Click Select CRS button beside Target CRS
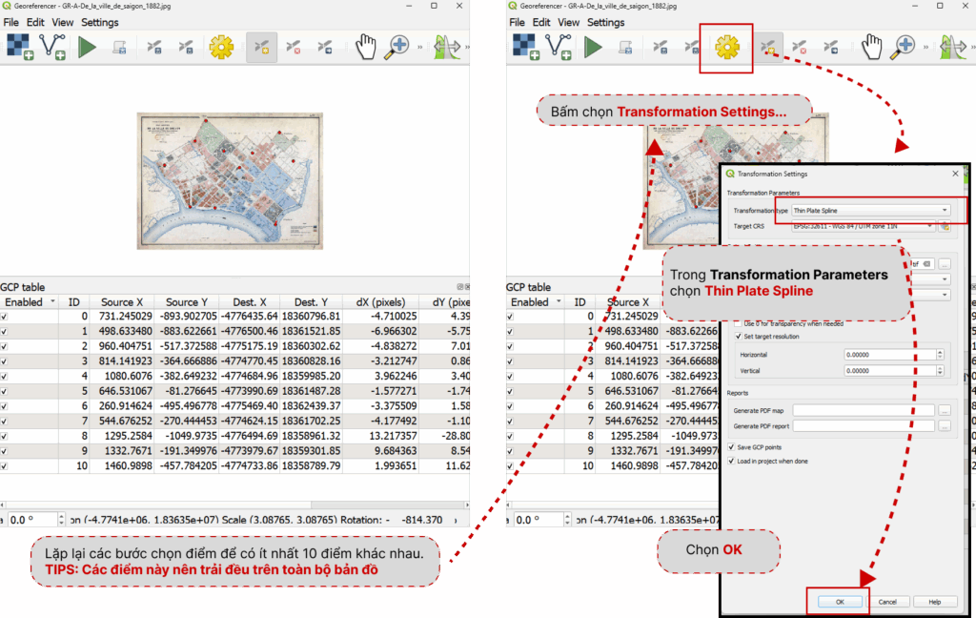 945,226
